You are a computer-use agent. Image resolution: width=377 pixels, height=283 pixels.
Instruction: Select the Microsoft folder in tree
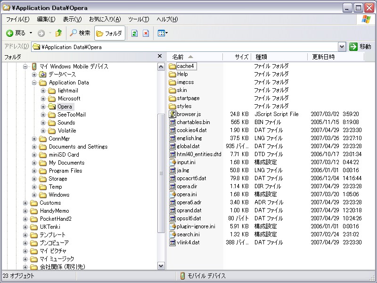tap(69, 99)
